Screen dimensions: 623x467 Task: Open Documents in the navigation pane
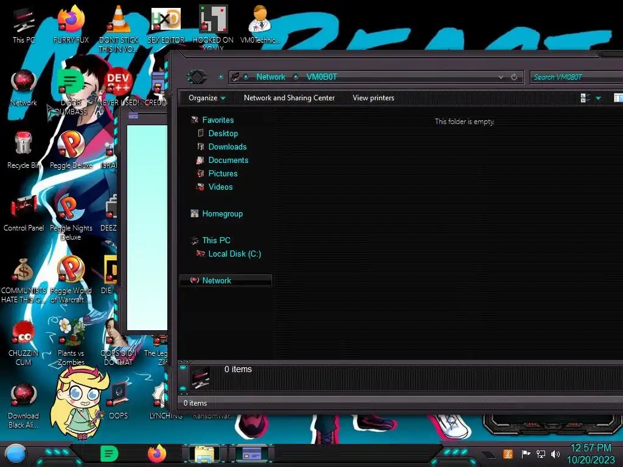click(228, 160)
